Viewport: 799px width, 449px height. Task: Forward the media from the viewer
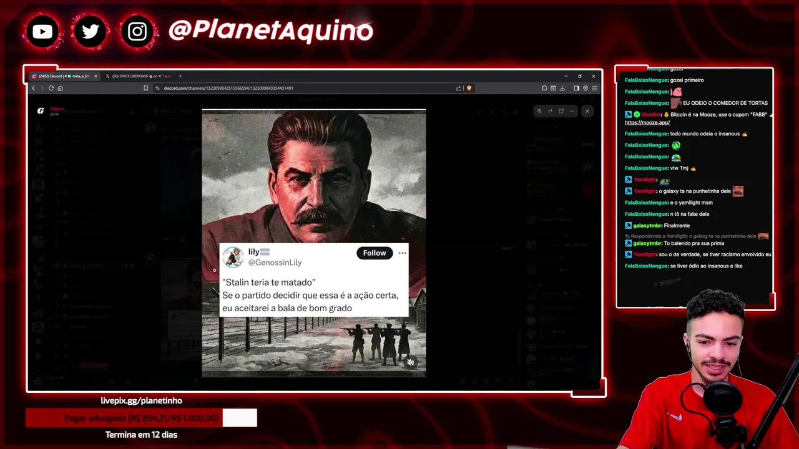click(x=551, y=111)
